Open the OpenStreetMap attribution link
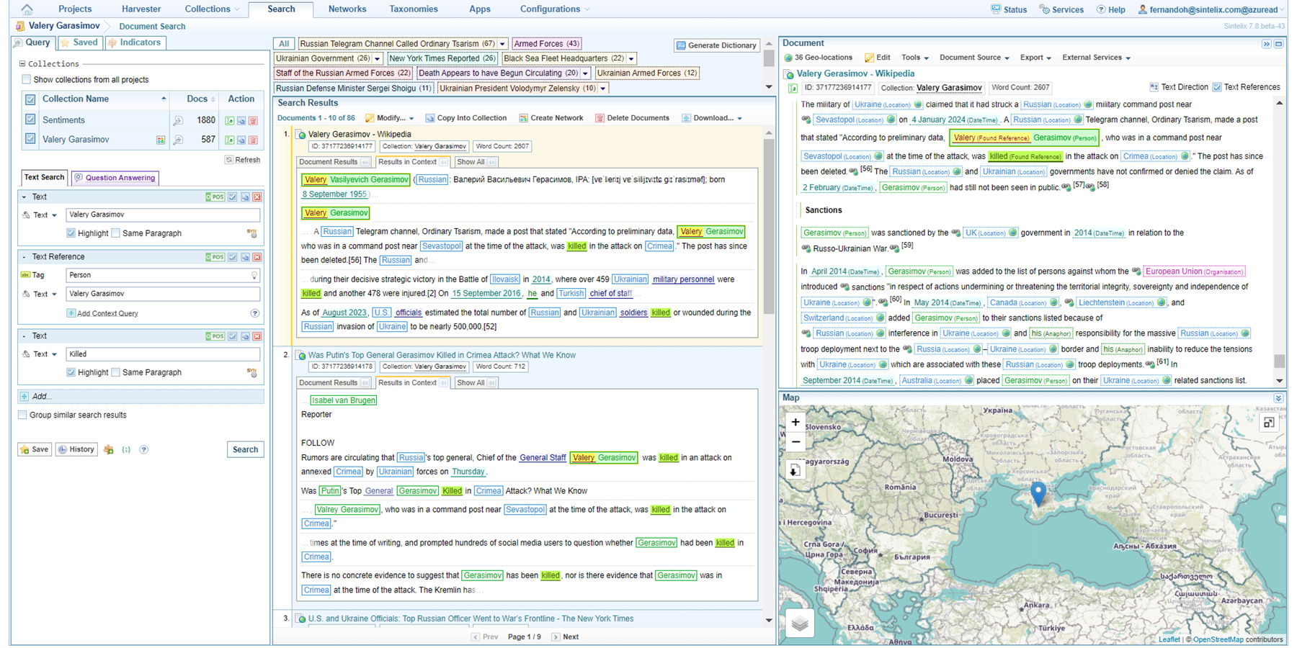 (x=1218, y=640)
